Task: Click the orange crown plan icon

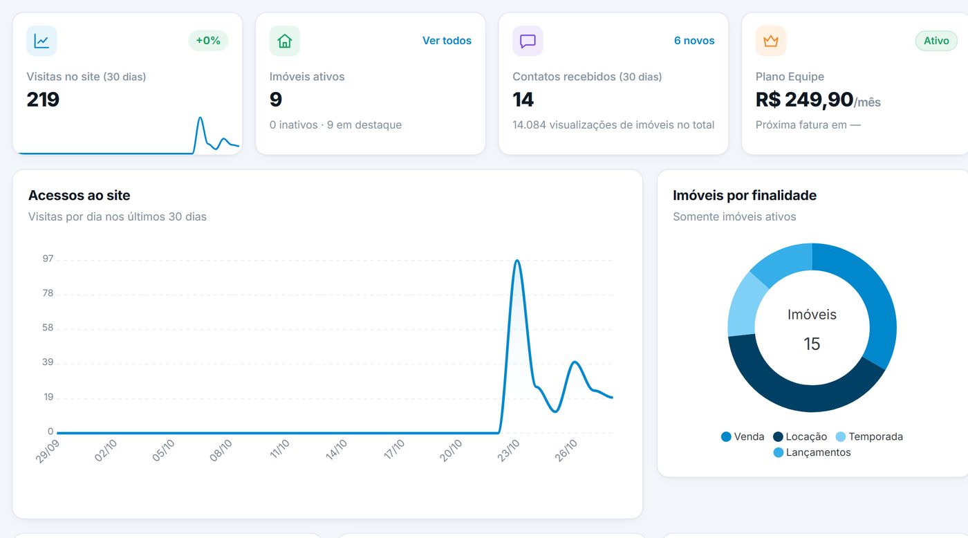Action: 771,41
